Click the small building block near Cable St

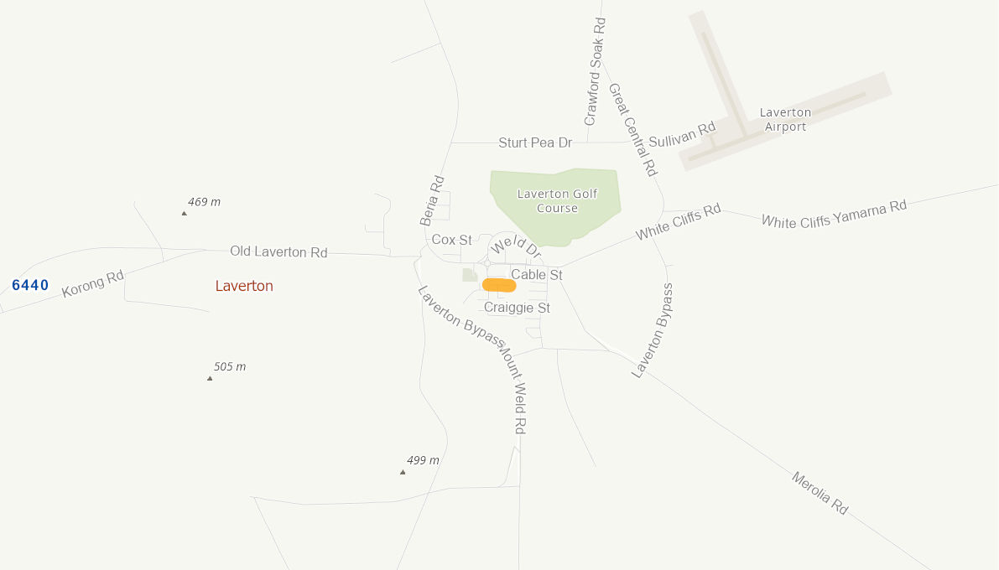471,275
